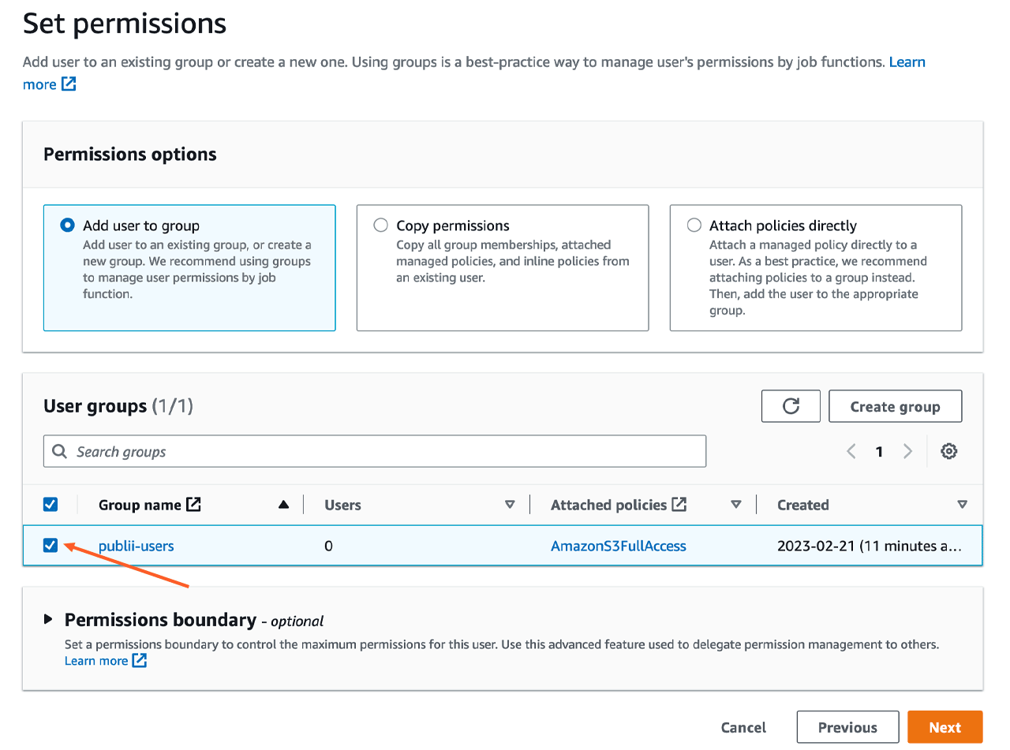
Task: Toggle the select all groups checkbox
Action: (x=50, y=505)
